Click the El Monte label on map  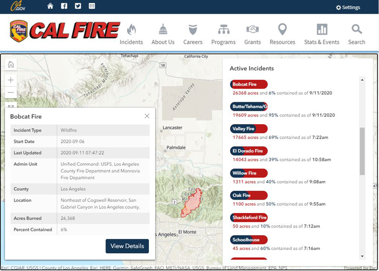click(x=187, y=232)
